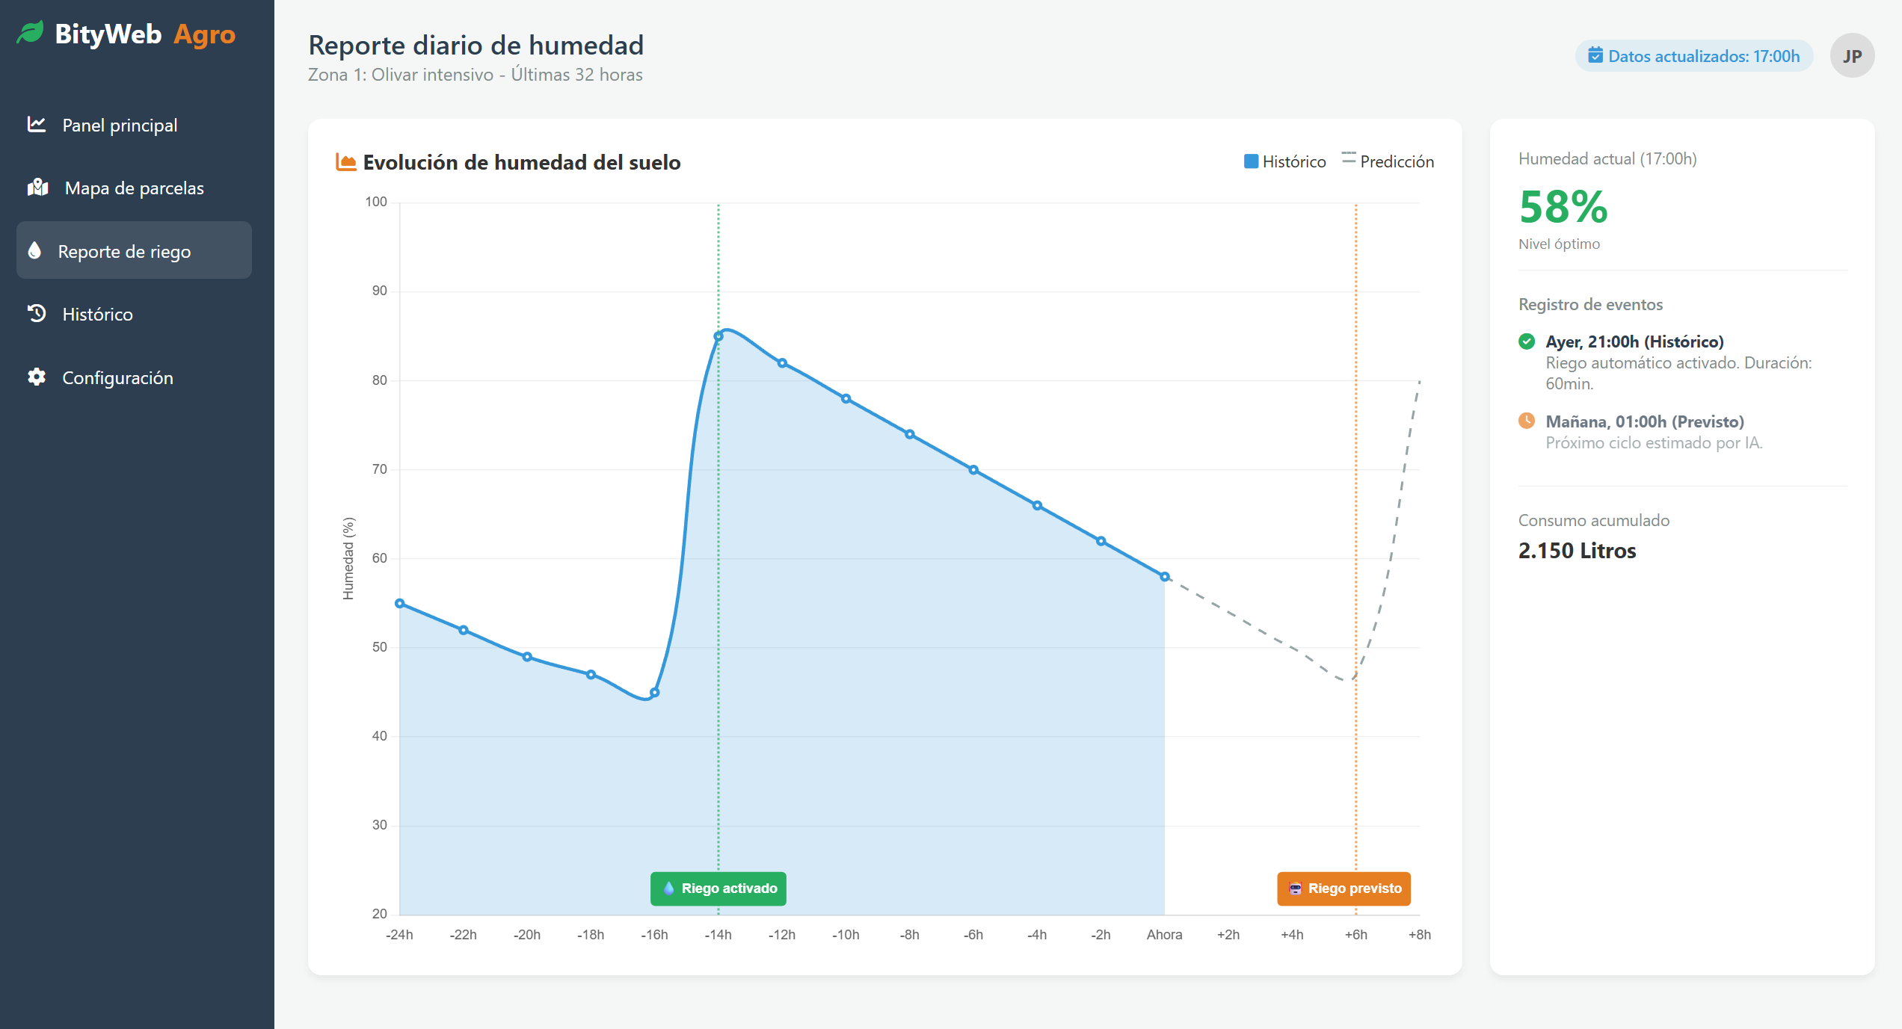The height and width of the screenshot is (1029, 1902).
Task: Go to the Histórico section in the sidebar
Action: point(96,314)
